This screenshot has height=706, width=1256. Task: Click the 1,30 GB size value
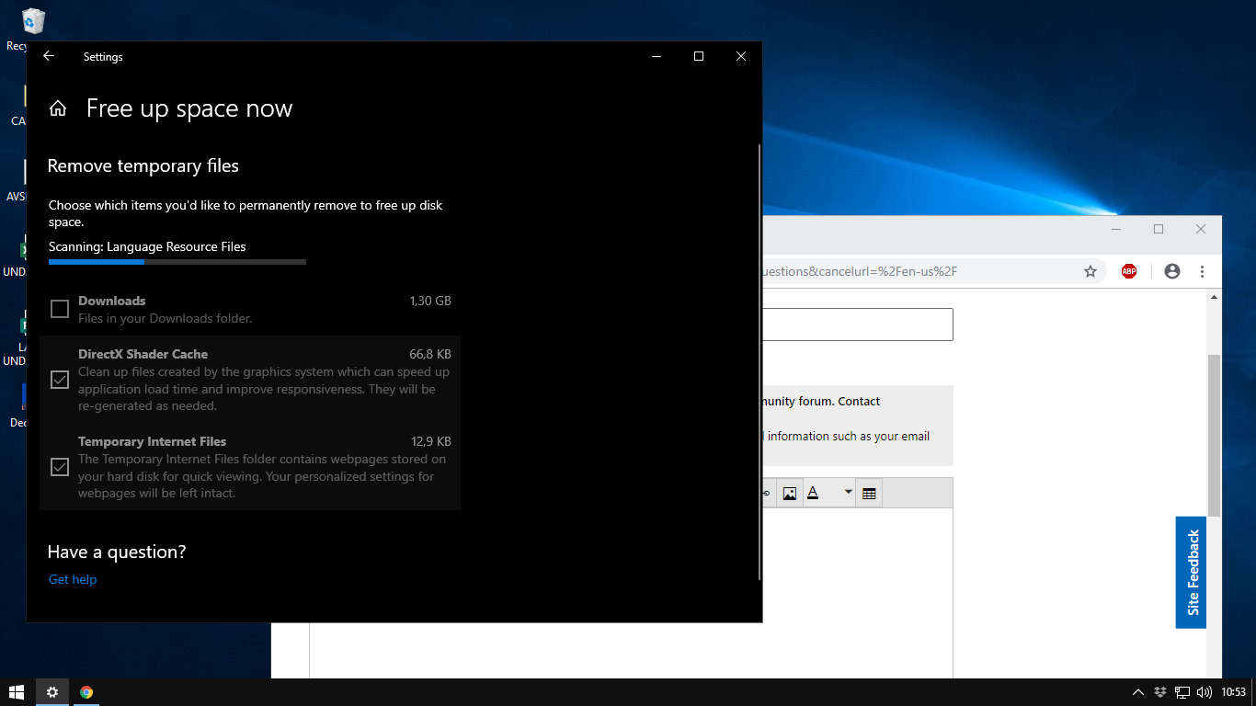[430, 301]
